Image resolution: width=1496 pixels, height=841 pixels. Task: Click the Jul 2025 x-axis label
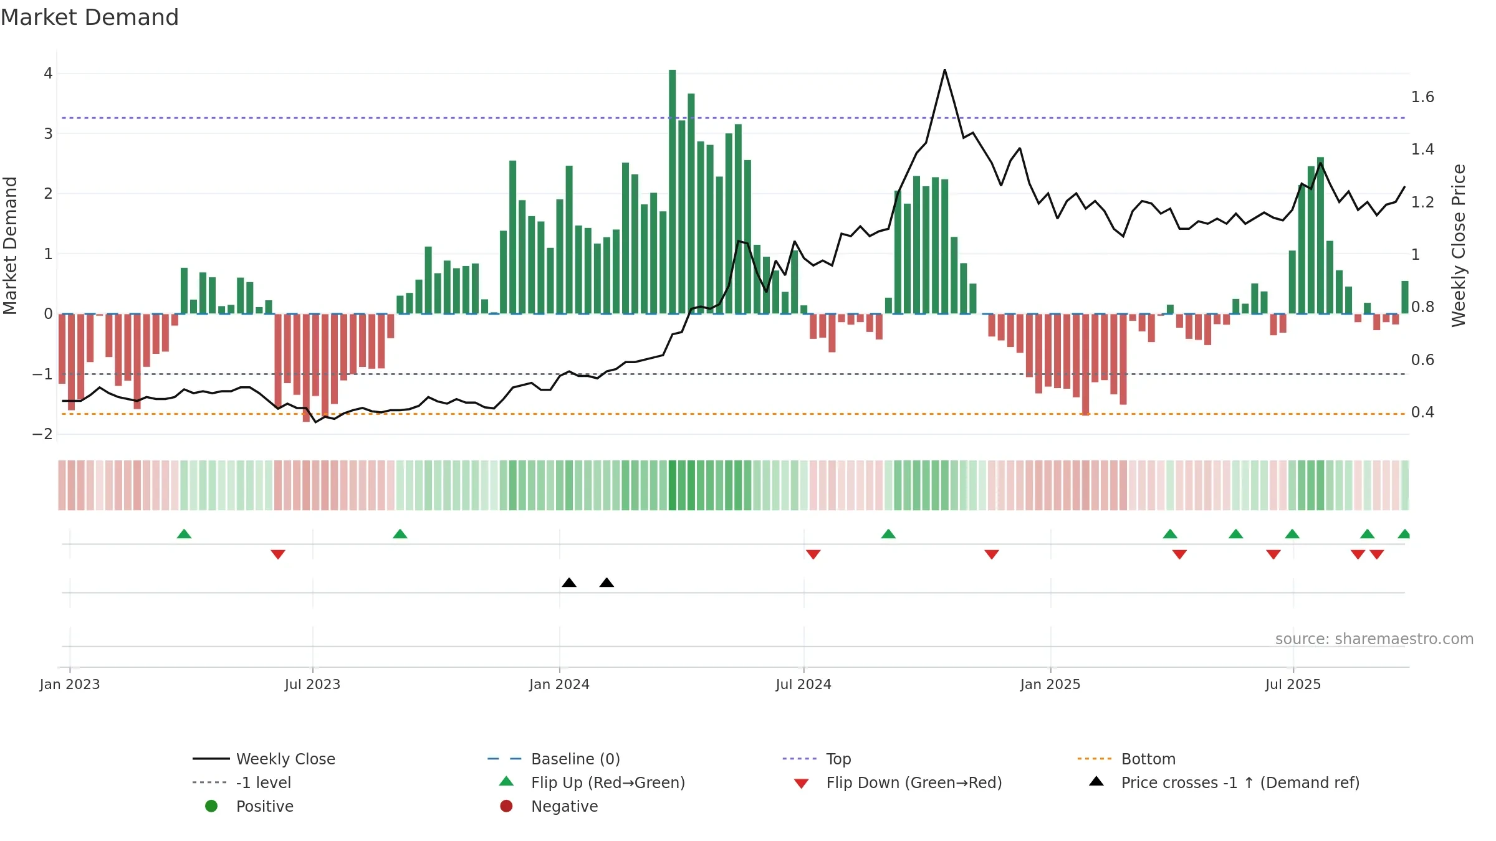point(1293,684)
